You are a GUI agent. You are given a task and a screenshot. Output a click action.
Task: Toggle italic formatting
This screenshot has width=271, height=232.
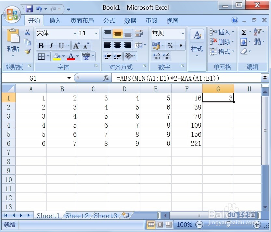(51, 46)
